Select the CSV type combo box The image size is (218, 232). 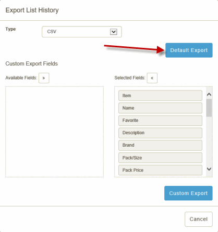82,32
